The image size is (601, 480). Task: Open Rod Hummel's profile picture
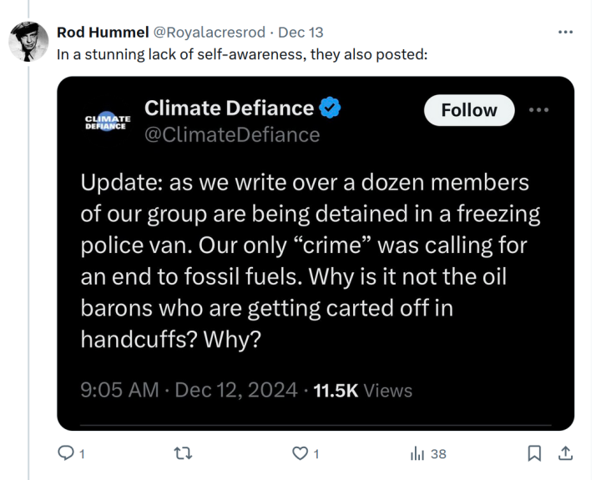28,41
